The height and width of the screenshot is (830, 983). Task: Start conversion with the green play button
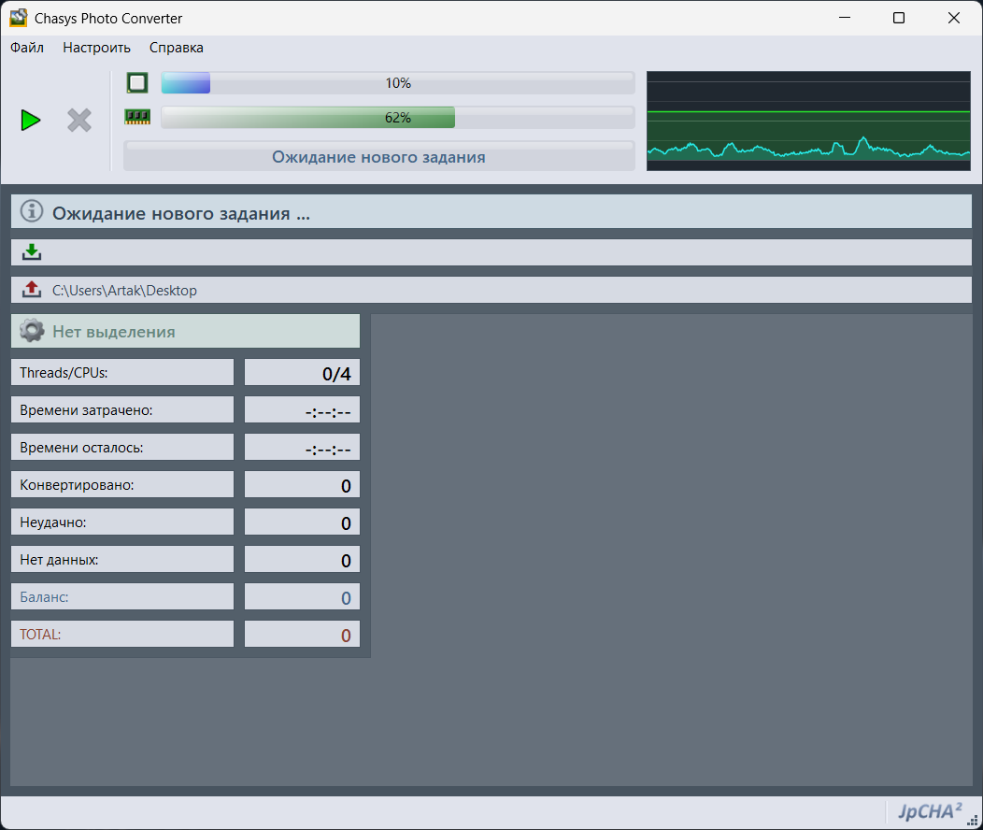tap(30, 121)
